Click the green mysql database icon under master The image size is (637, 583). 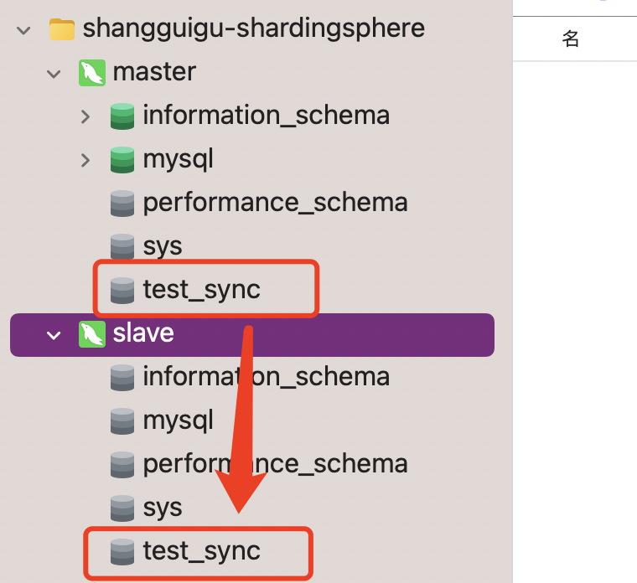click(x=122, y=159)
